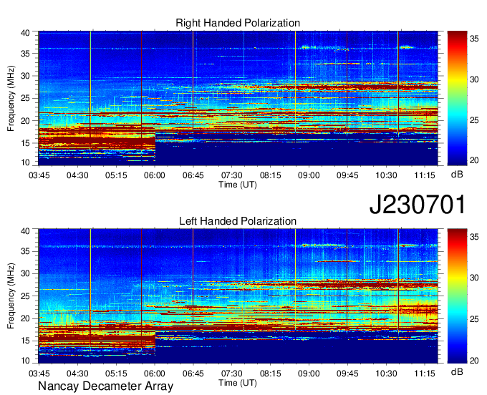Click "Time (UT)" label under left-handed plot
Screen dimensions: 487x395
click(238, 383)
